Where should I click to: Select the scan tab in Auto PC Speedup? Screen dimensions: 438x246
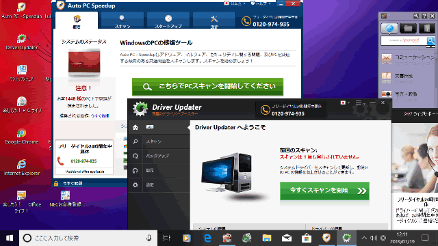[123, 21]
